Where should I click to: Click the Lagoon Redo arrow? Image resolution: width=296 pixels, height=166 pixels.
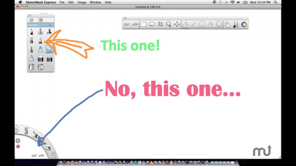tap(42, 155)
